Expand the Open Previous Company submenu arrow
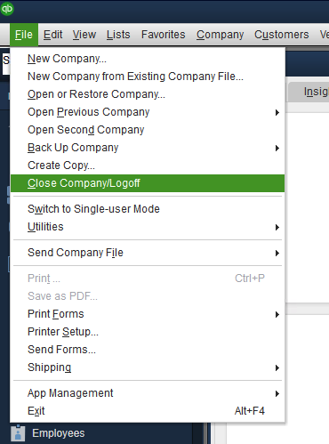The height and width of the screenshot is (444, 329). click(277, 112)
